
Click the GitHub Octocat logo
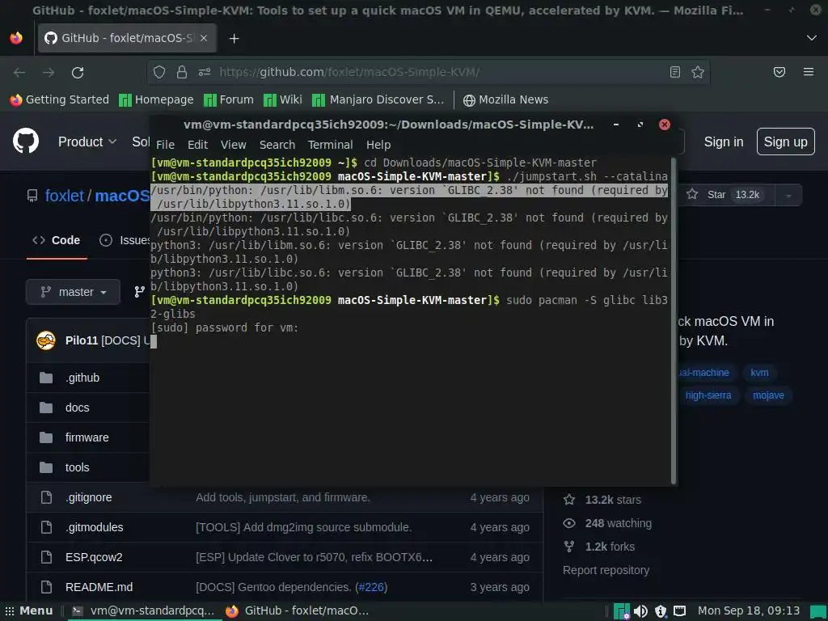[x=25, y=141]
